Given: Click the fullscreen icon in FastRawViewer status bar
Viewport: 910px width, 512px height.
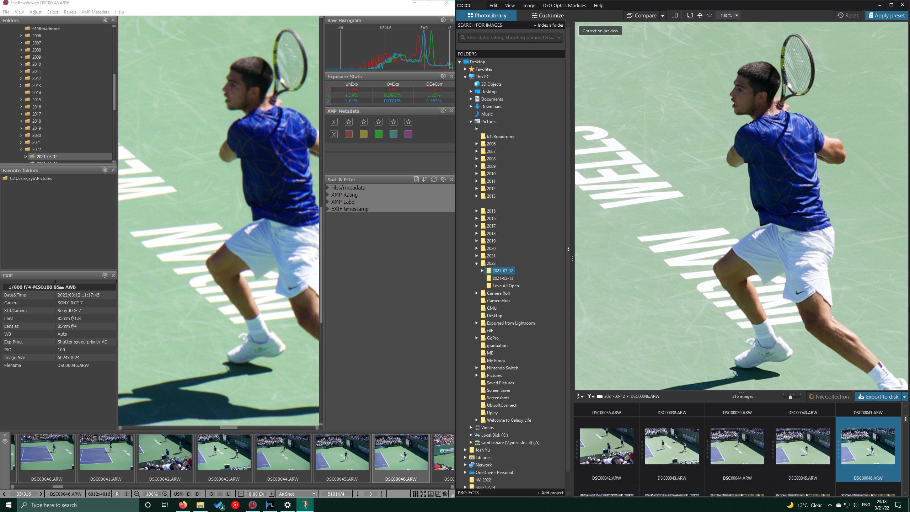Looking at the screenshot, I should (423, 494).
